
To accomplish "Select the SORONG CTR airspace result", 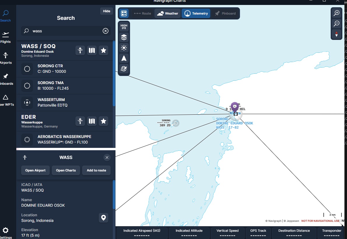I will tap(65, 69).
